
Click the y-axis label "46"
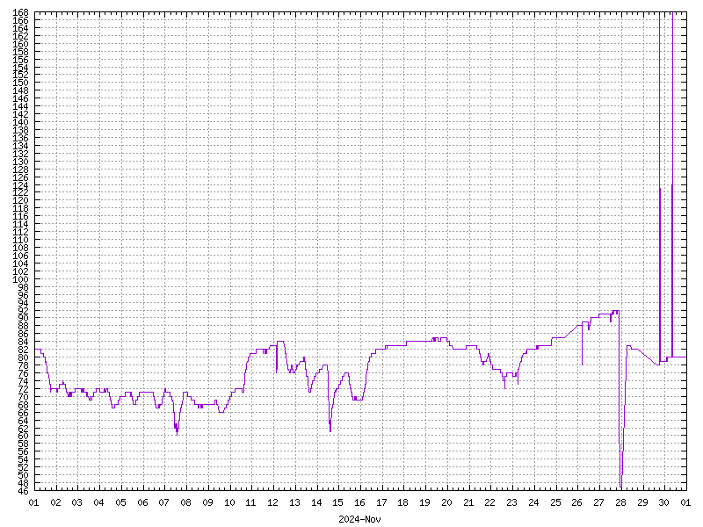[24, 491]
